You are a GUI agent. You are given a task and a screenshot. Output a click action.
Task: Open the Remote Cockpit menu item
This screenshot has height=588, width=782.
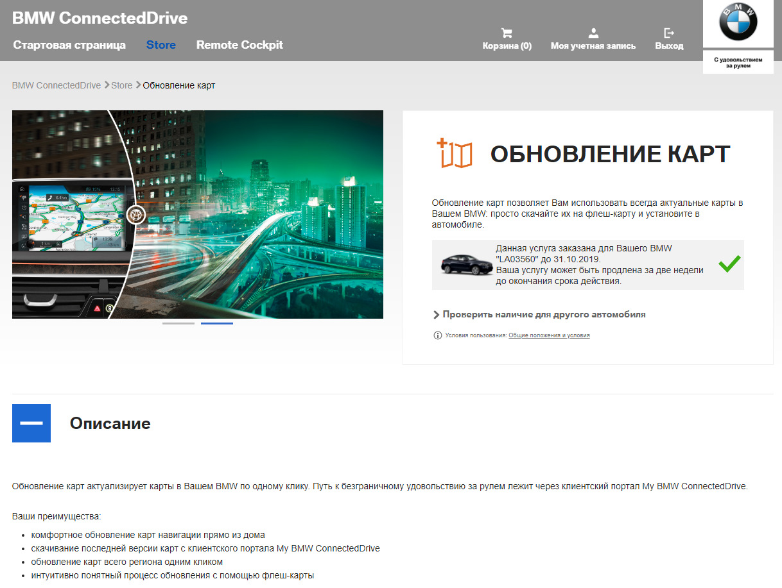click(x=239, y=45)
